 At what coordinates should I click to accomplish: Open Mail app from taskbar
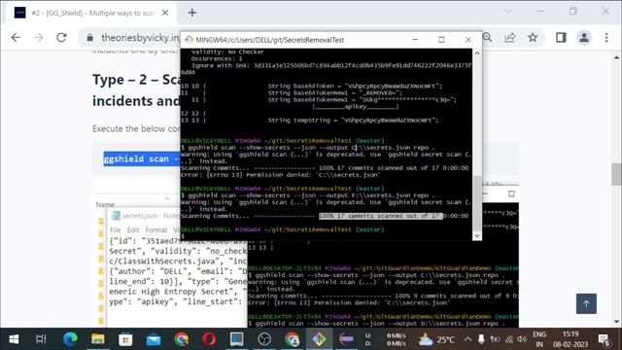coord(154,339)
